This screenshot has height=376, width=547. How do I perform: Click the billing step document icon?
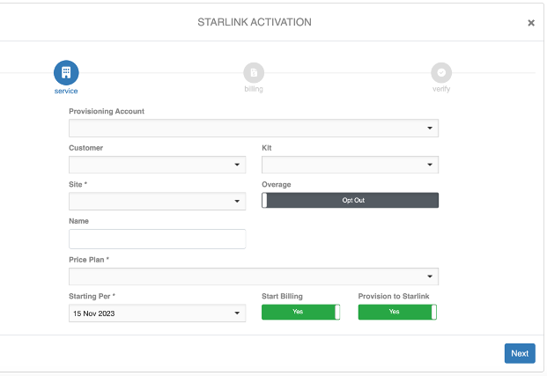coord(254,72)
